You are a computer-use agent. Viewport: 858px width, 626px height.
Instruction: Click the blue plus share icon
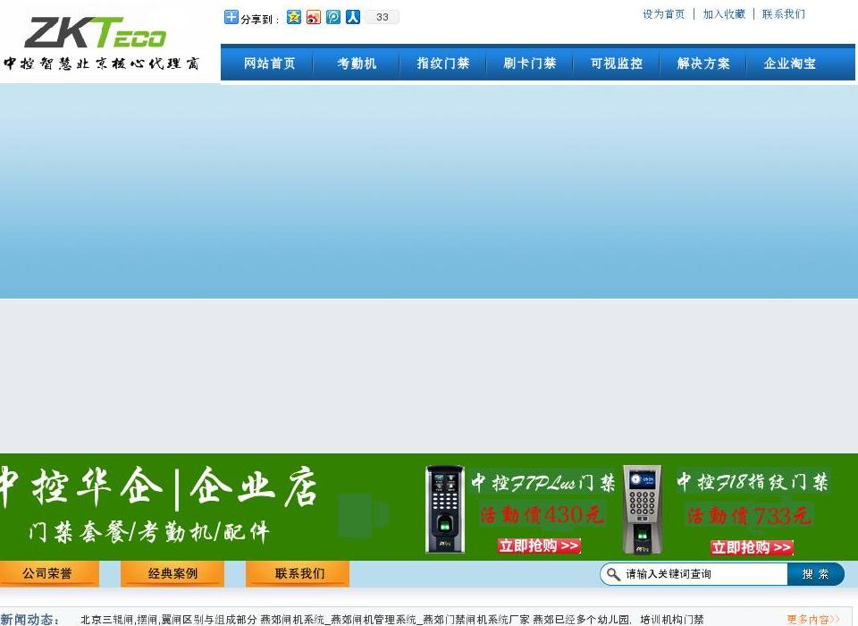231,17
